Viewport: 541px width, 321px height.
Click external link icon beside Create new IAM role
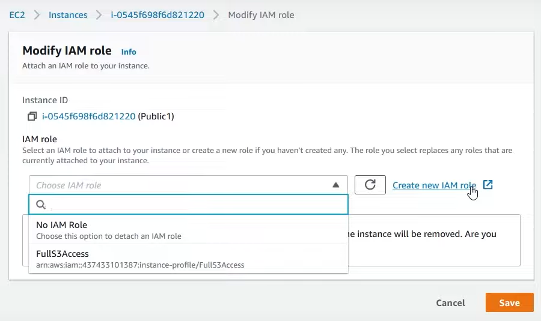(x=488, y=185)
